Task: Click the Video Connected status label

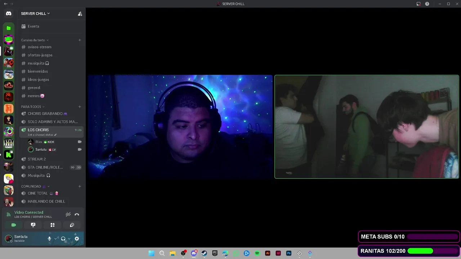Action: pos(29,212)
